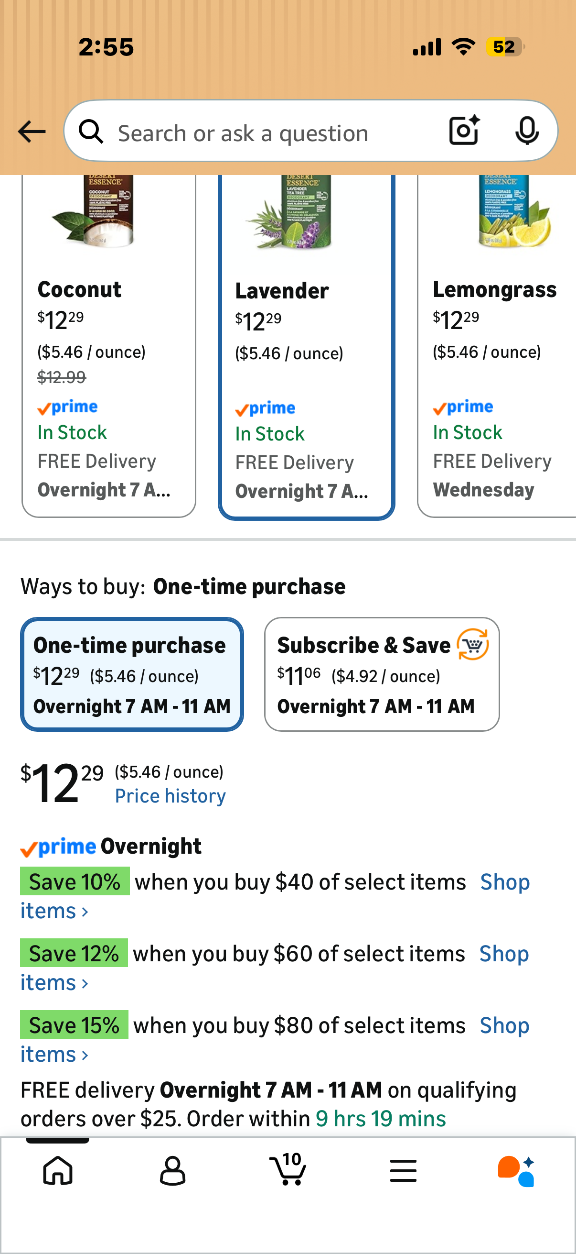Select the Lavender scent card
Screen dimensions: 576x1254
click(306, 348)
